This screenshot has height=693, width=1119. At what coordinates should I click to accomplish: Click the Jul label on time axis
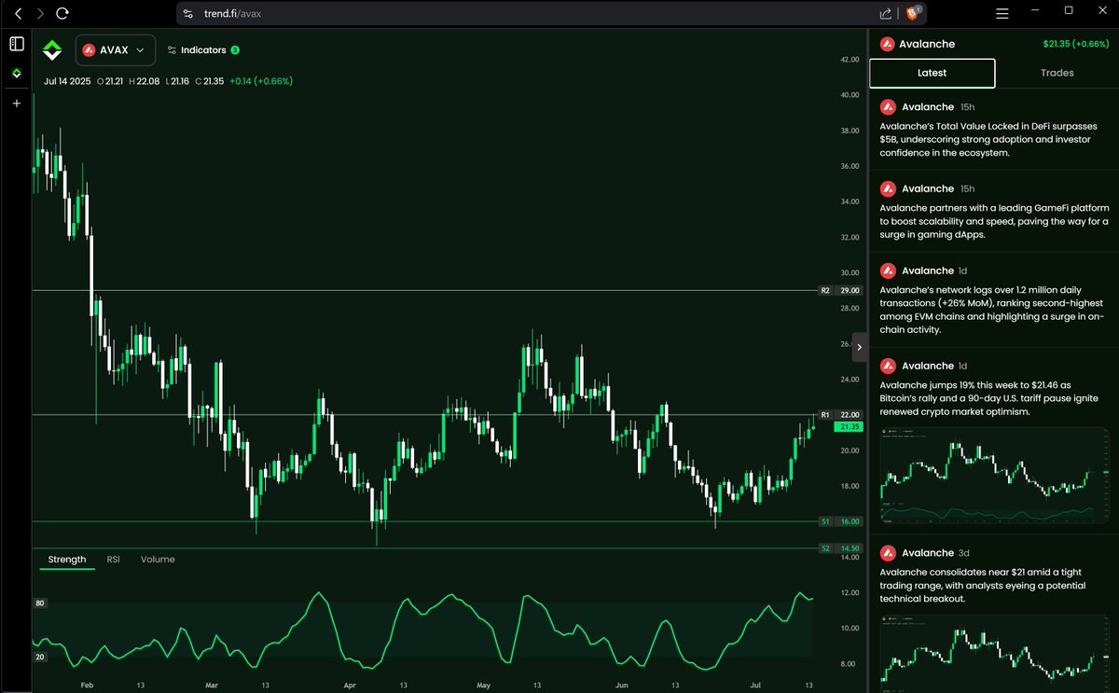756,686
